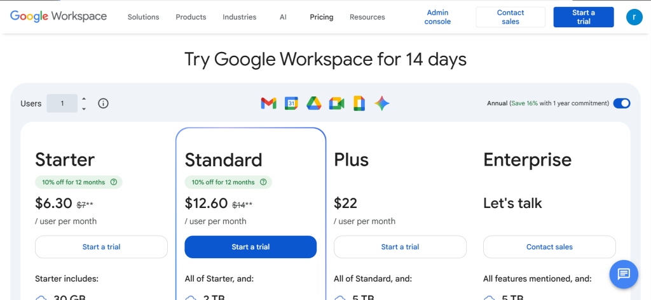Open the Industries menu
This screenshot has width=651, height=300.
239,17
